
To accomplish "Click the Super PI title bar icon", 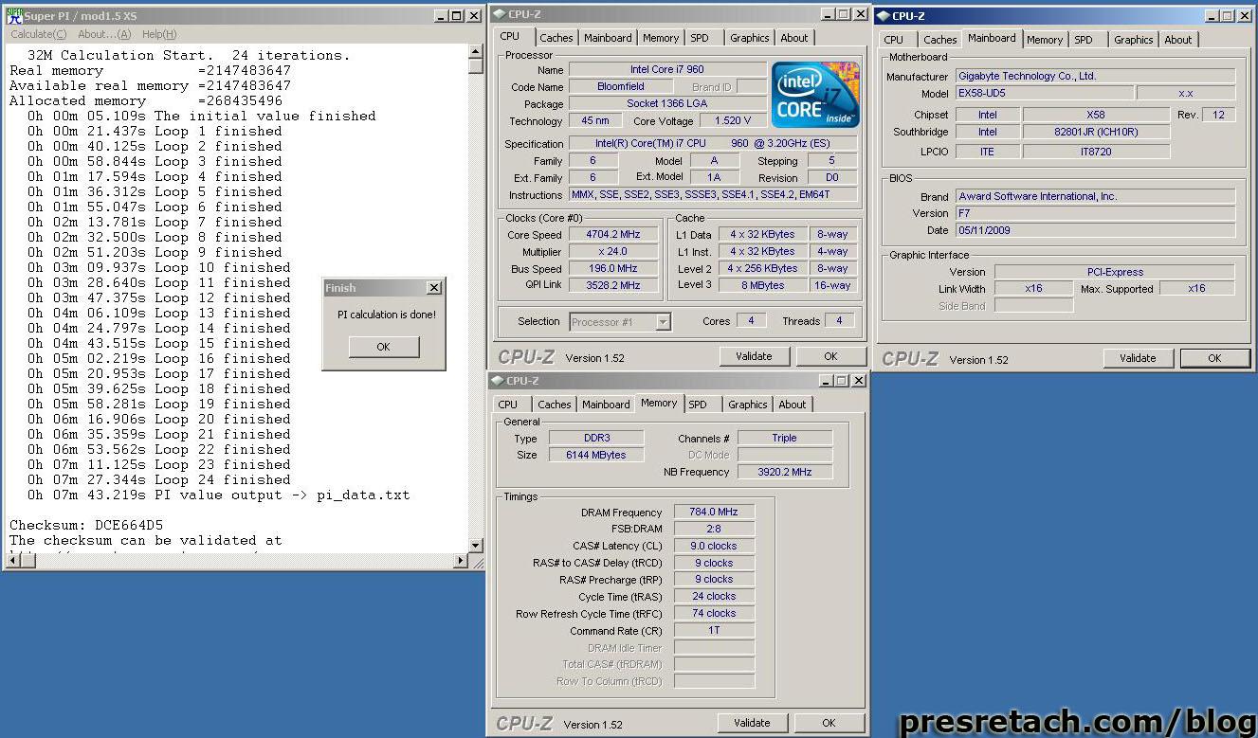I will pos(13,15).
